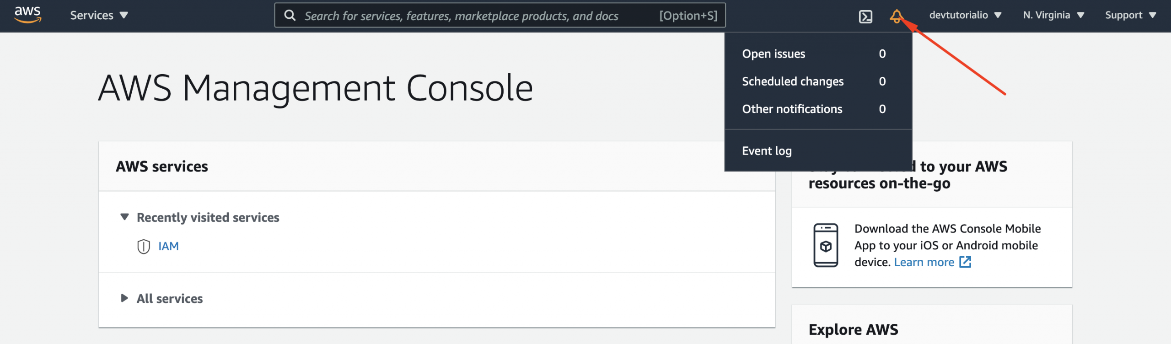The image size is (1171, 344).
Task: Click the AWS logo home icon
Action: [x=28, y=15]
